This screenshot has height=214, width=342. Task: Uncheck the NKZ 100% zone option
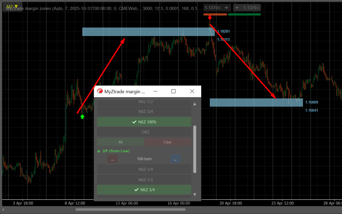[144, 122]
